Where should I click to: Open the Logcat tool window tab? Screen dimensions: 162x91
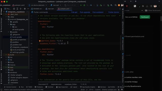tap(74, 87)
